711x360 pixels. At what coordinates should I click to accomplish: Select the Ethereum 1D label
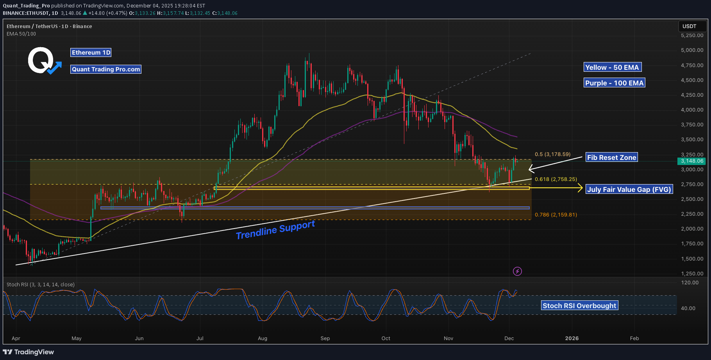tap(91, 52)
